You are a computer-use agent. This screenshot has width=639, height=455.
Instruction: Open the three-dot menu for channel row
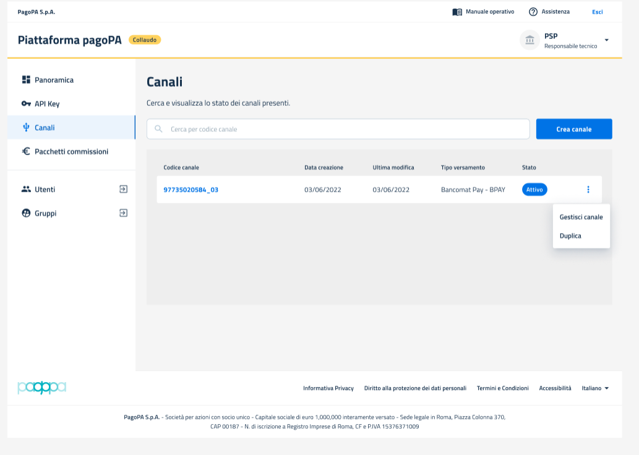pos(588,190)
